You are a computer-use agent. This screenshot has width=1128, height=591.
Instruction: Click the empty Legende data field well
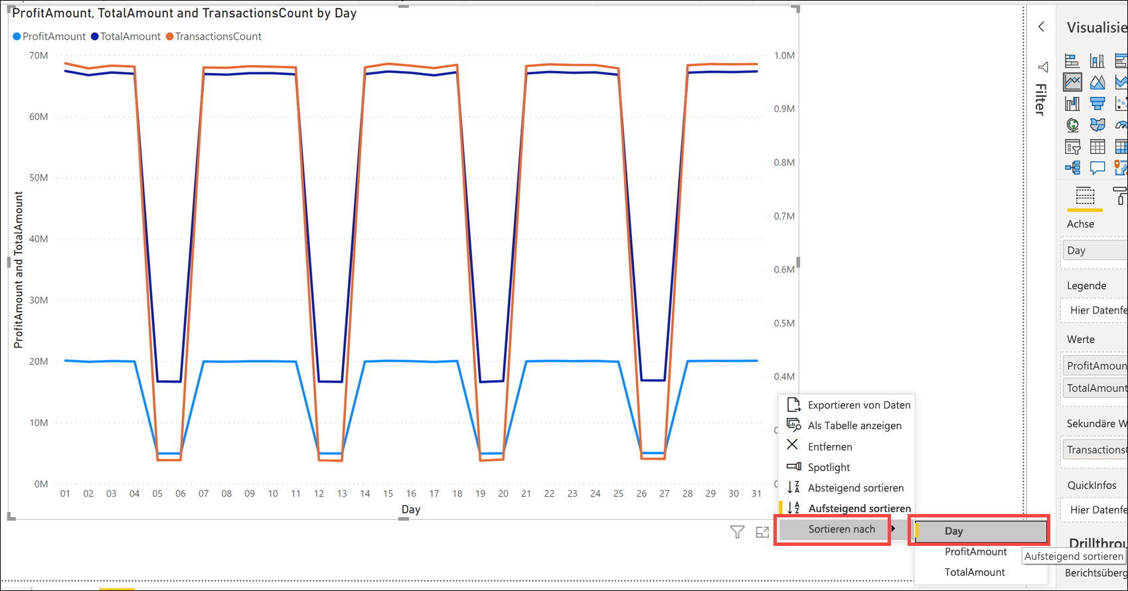click(1094, 310)
